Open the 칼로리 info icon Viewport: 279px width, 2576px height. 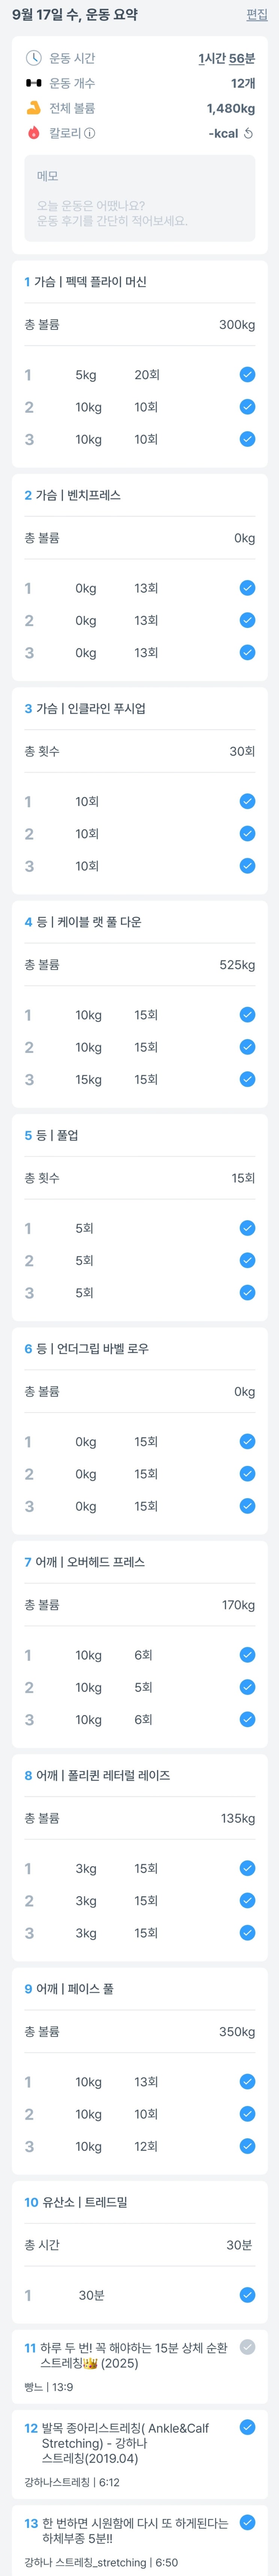click(90, 133)
